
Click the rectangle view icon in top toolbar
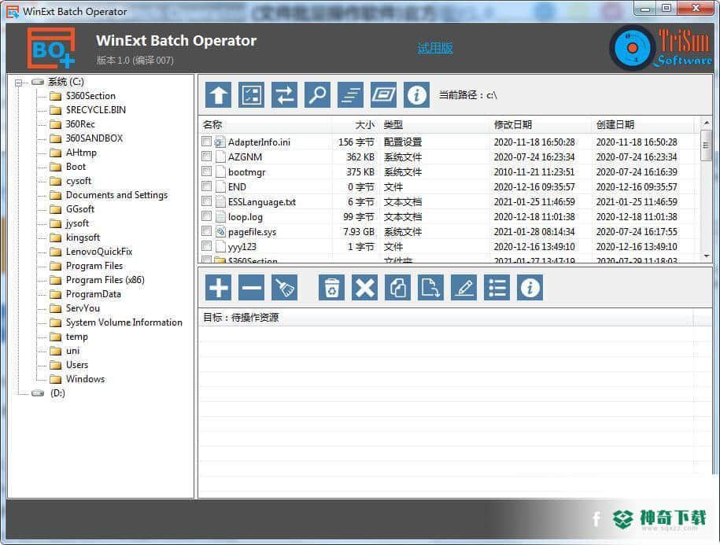(383, 95)
